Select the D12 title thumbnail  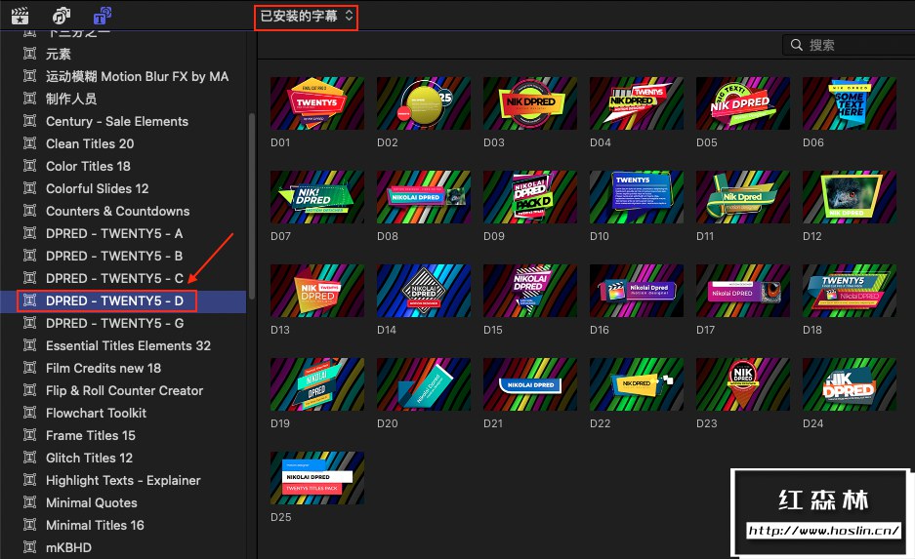tap(850, 197)
